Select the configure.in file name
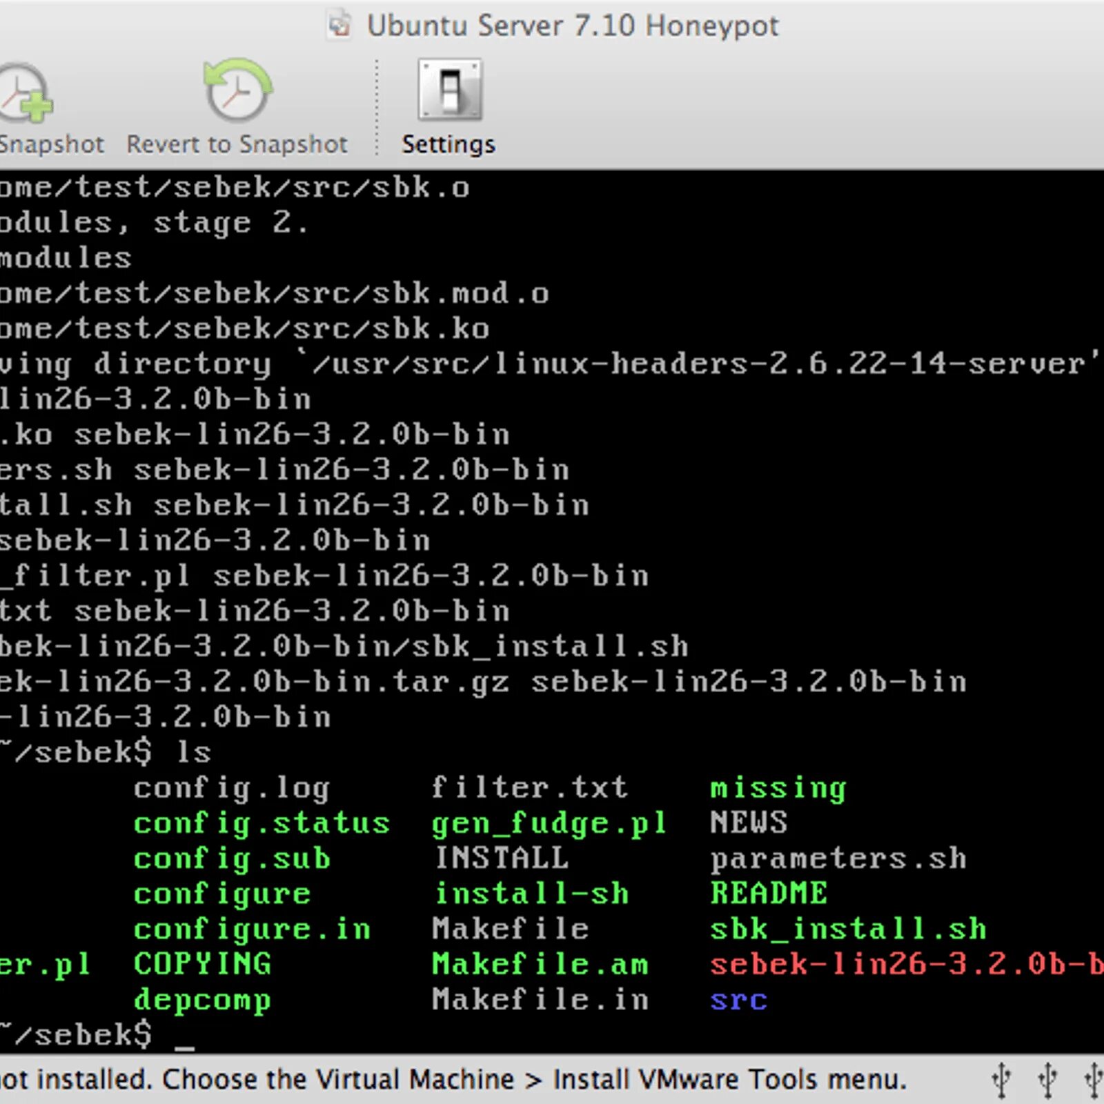This screenshot has height=1104, width=1104. pyautogui.click(x=252, y=930)
